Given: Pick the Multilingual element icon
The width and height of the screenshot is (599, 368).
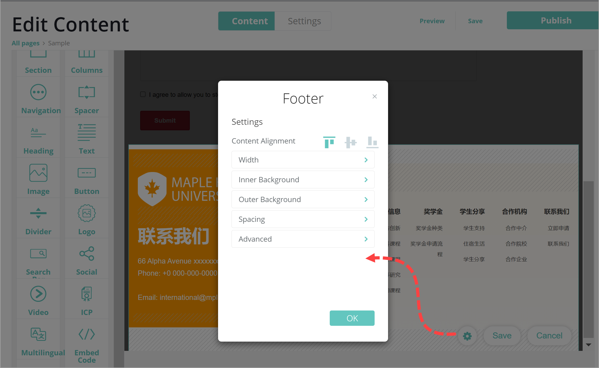Looking at the screenshot, I should click(38, 334).
